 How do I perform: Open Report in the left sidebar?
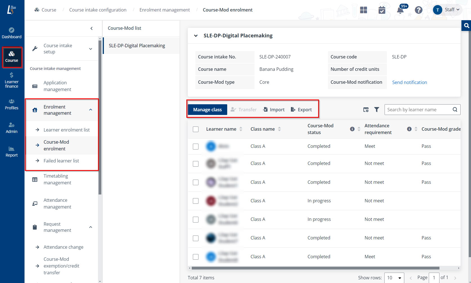[12, 151]
